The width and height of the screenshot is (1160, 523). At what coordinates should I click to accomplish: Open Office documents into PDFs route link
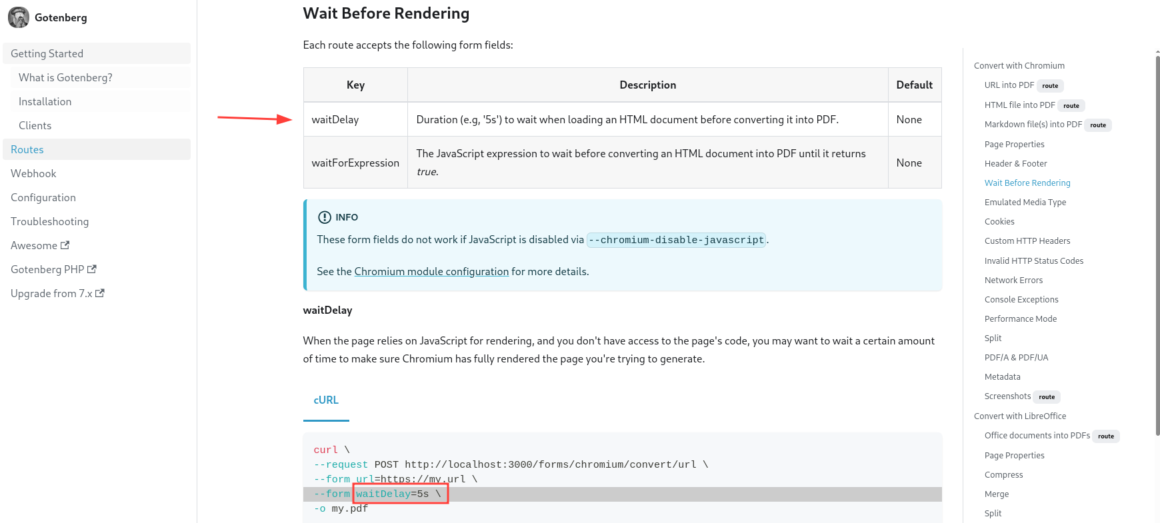[1037, 436]
